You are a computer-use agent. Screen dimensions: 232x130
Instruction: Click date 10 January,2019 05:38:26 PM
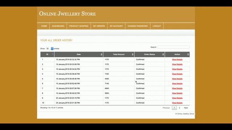coord(68,74)
